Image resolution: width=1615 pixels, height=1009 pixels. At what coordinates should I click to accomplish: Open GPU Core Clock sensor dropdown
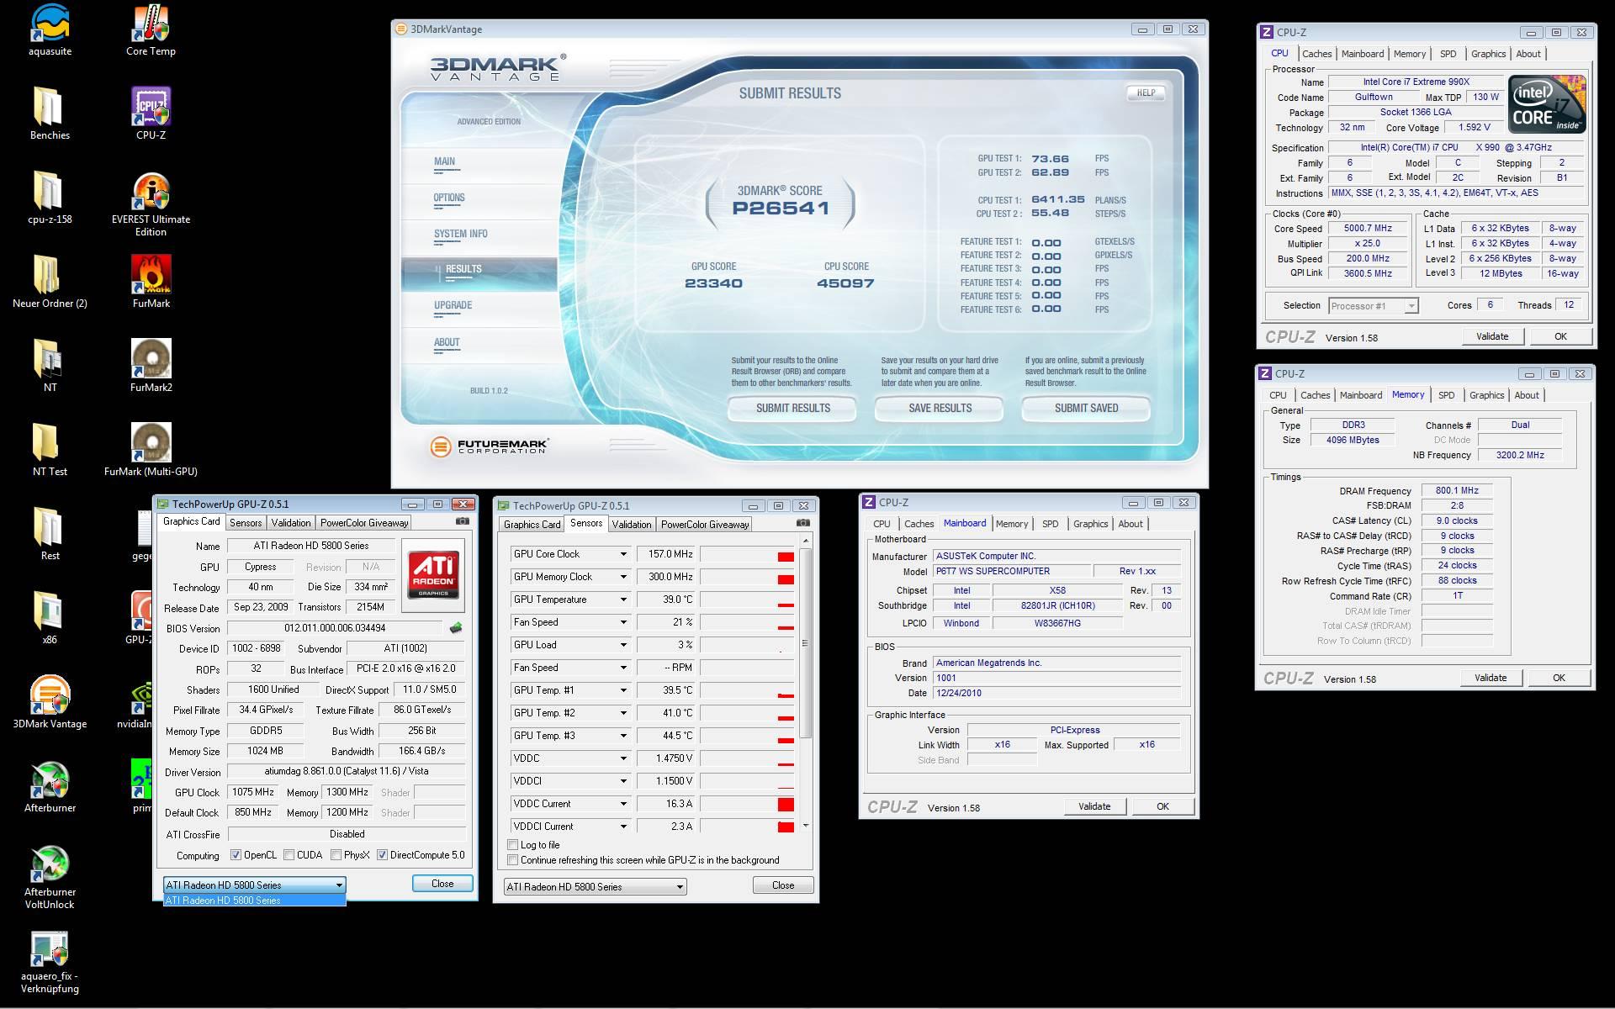[x=623, y=554]
